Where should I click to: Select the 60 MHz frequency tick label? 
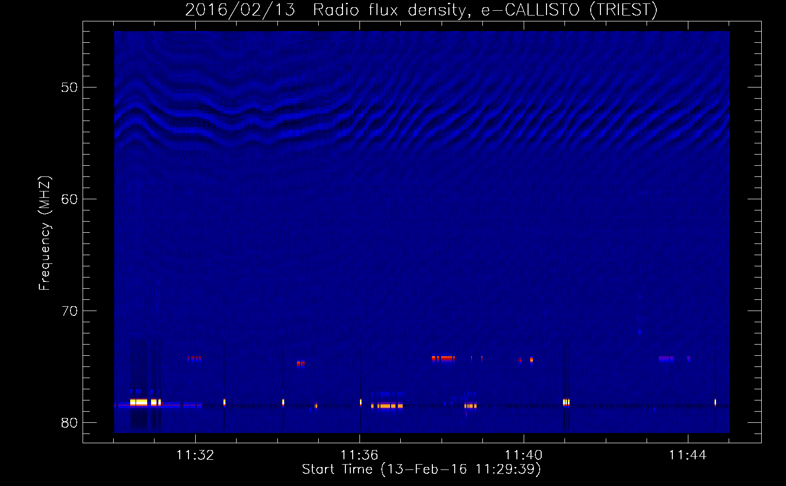click(x=69, y=199)
